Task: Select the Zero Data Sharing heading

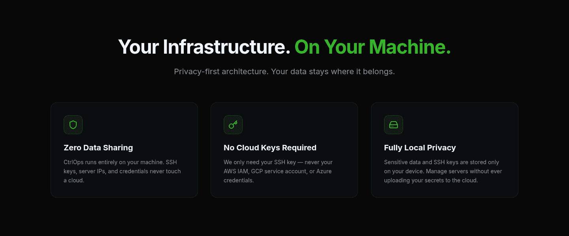Action: (98, 148)
